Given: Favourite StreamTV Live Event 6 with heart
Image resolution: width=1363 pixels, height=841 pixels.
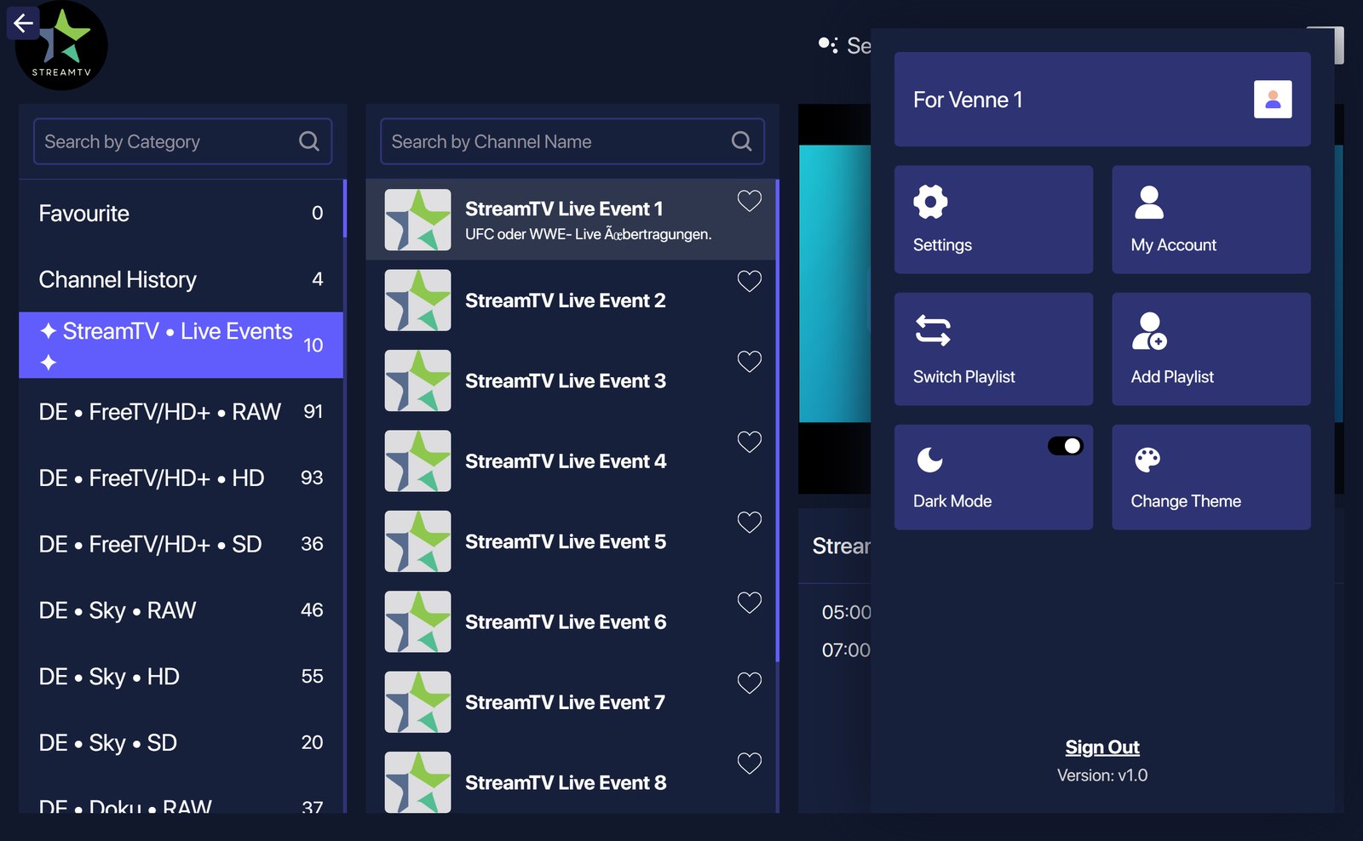Looking at the screenshot, I should coord(749,603).
